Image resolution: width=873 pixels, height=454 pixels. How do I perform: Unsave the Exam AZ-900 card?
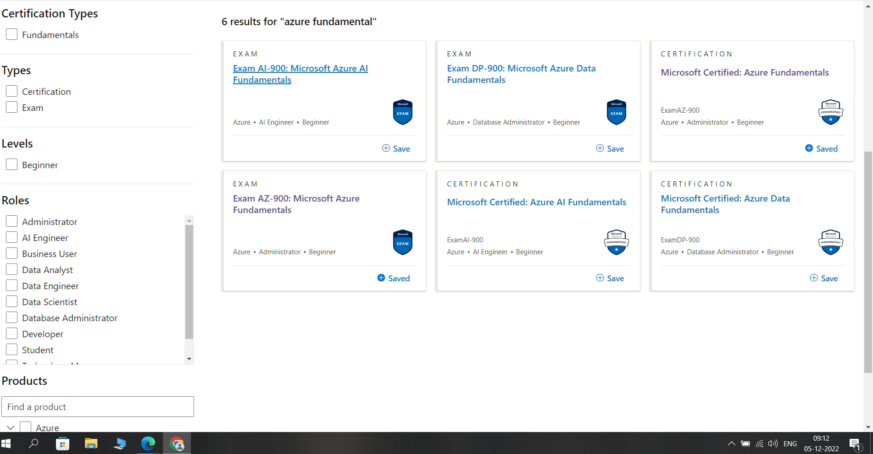click(393, 278)
